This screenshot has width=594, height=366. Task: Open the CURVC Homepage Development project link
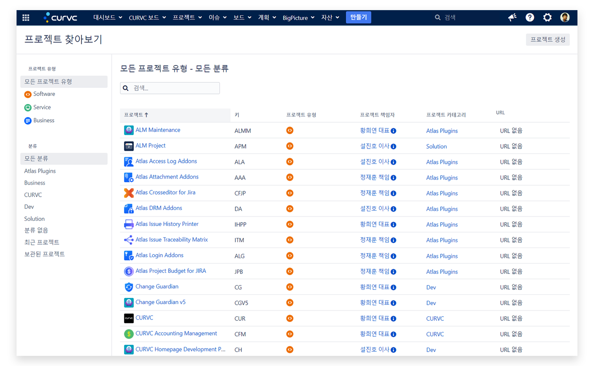coord(180,349)
